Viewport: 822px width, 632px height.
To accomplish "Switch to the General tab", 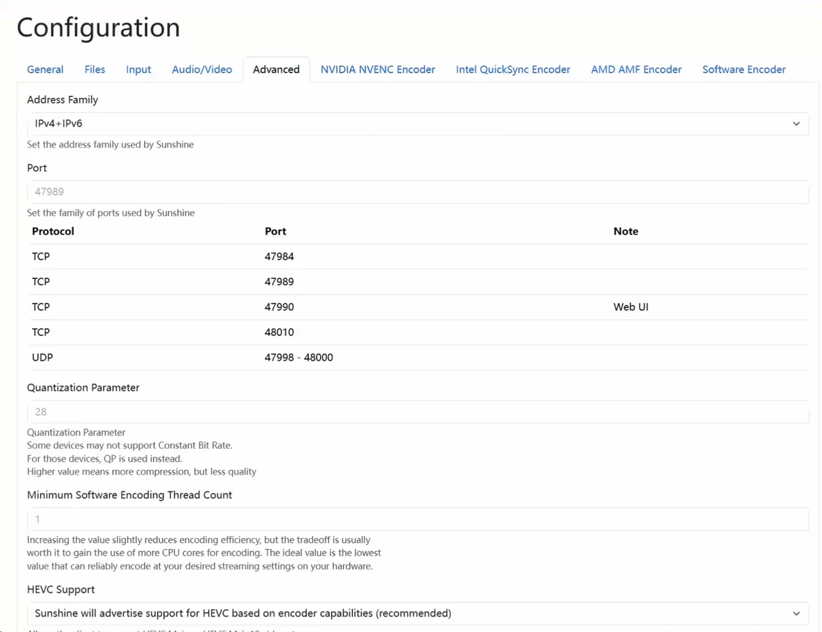I will click(x=45, y=70).
